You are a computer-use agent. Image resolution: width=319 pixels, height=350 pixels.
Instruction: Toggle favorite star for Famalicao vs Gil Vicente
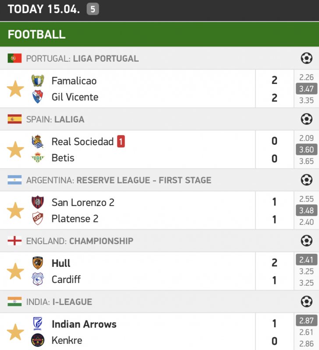click(x=15, y=89)
